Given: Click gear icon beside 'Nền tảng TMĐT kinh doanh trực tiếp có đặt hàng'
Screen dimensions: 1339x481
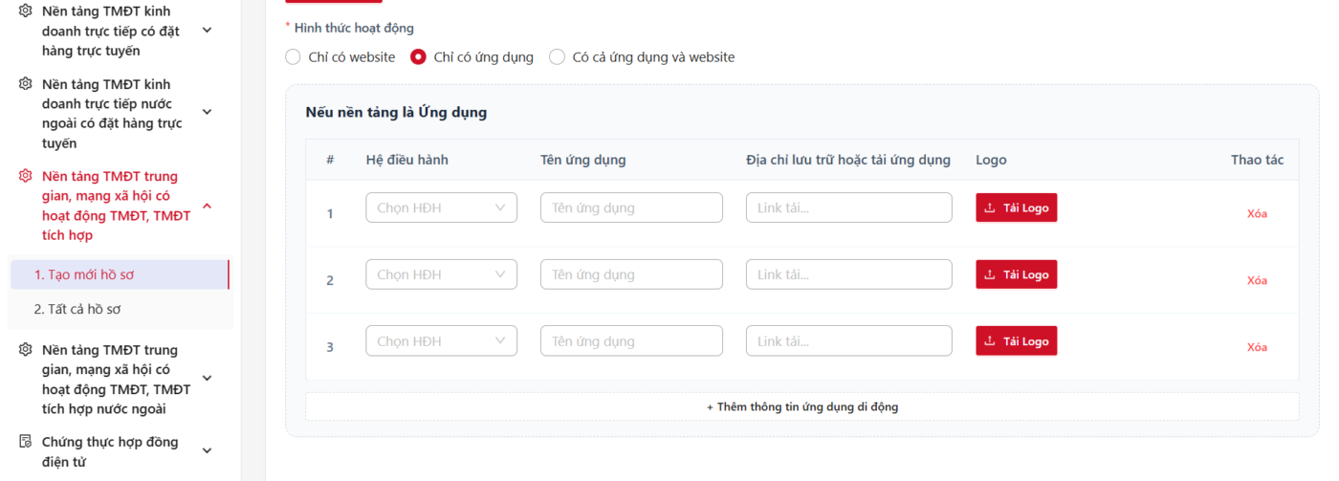Looking at the screenshot, I should (x=26, y=11).
